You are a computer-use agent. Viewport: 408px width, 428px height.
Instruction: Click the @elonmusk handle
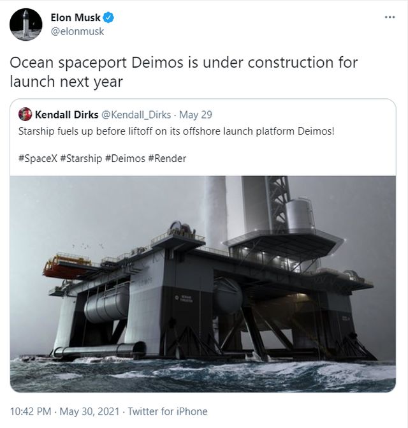coord(76,32)
